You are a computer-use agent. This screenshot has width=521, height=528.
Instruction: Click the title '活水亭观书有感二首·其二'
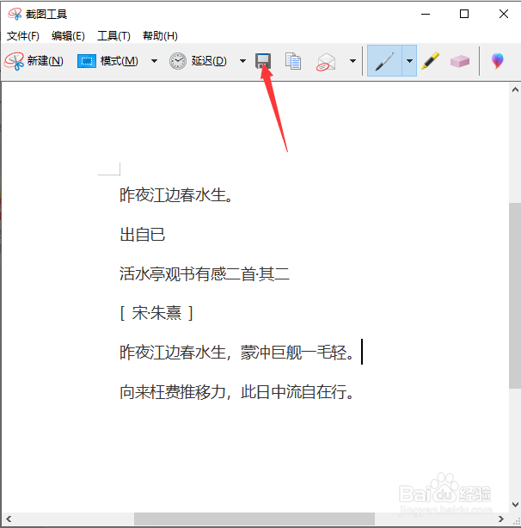click(205, 273)
